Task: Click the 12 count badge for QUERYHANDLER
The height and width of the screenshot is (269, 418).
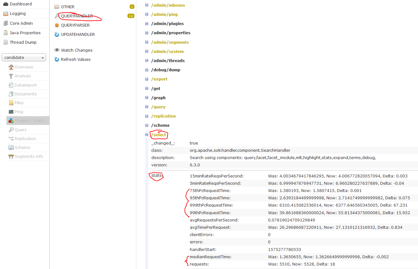Action: pyautogui.click(x=131, y=16)
